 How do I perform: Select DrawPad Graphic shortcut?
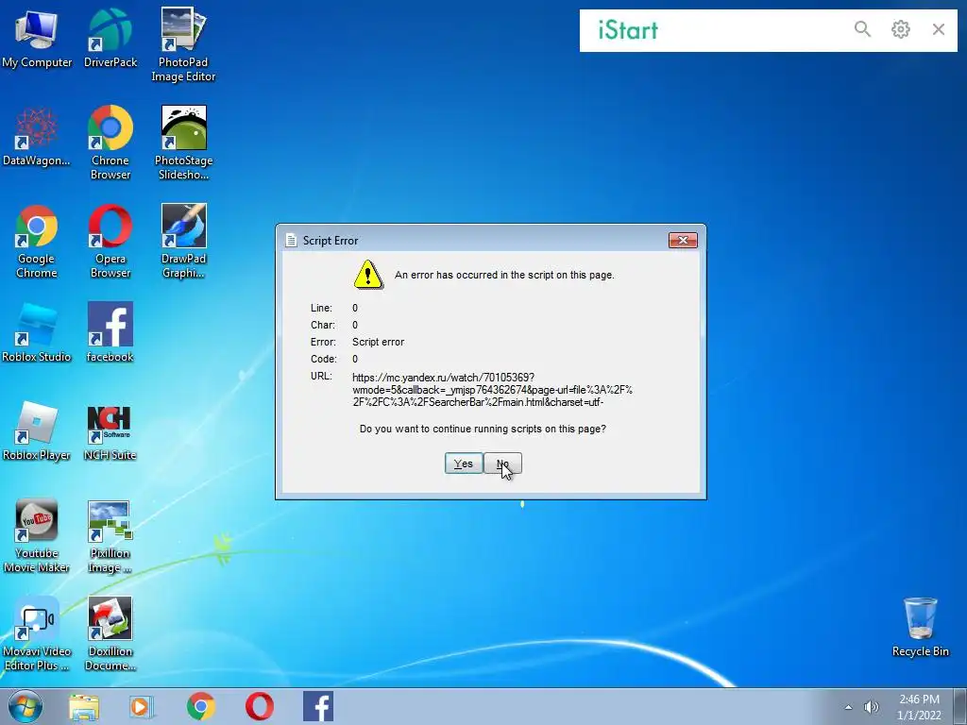pos(183,242)
